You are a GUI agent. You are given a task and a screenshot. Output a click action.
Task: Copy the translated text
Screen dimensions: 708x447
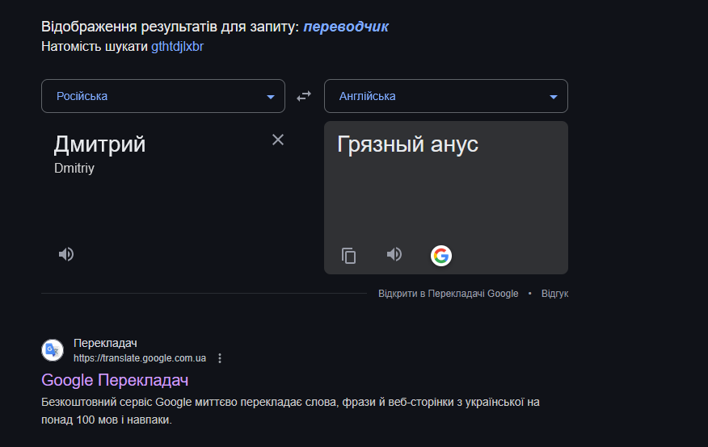tap(348, 256)
